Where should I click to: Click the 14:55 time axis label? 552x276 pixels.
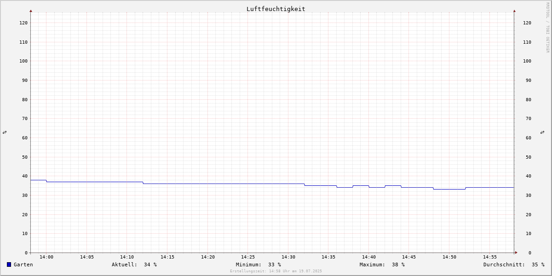point(490,257)
